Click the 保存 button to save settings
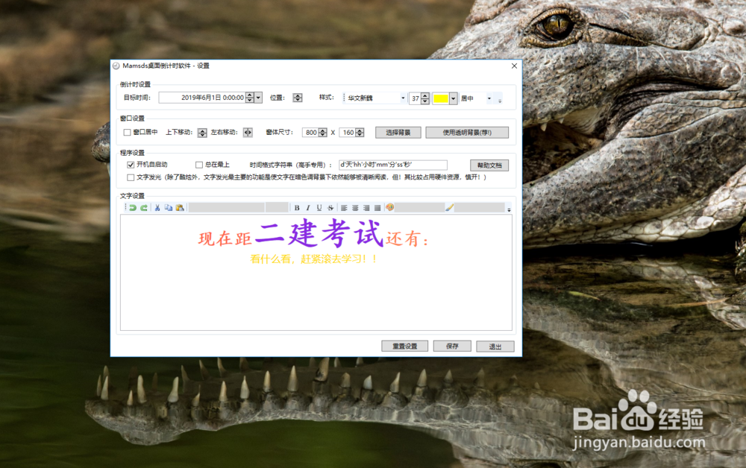 [x=452, y=346]
